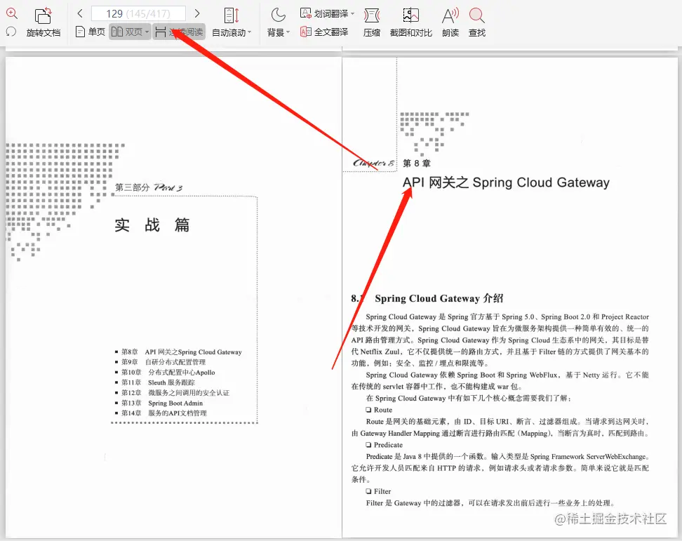
Task: Click the 背景 moon icon
Action: click(x=278, y=15)
